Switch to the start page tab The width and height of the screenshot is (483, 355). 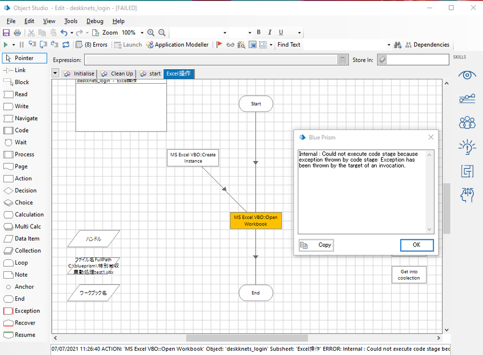(150, 74)
